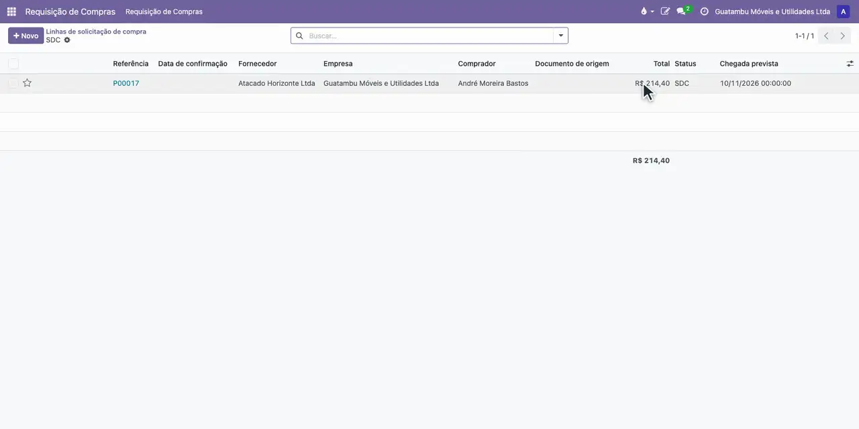Tick the select-all checkbox in table header
Screen dimensions: 859x429
(x=13, y=64)
